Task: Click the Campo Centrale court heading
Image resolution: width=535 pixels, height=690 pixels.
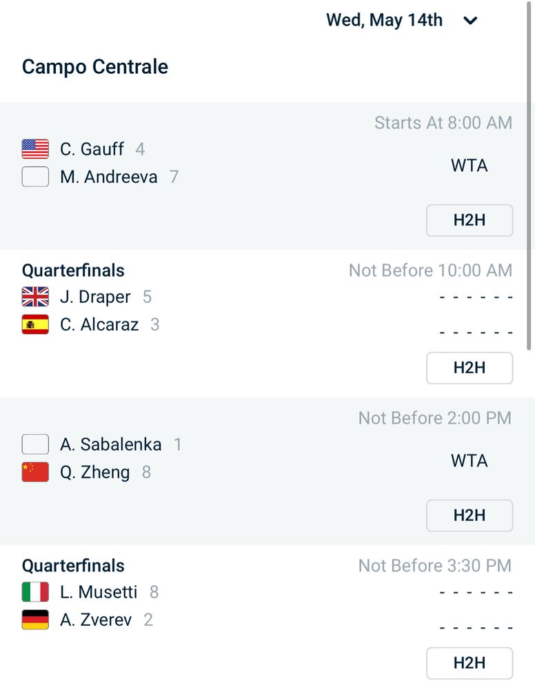Action: click(x=95, y=67)
